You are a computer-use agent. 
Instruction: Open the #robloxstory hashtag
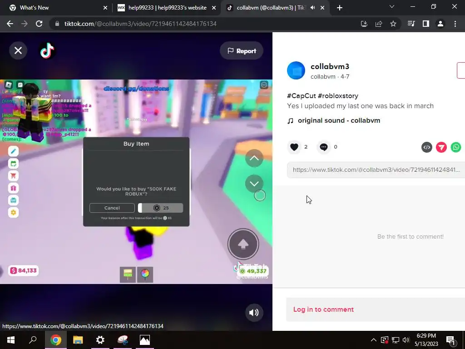[338, 96]
